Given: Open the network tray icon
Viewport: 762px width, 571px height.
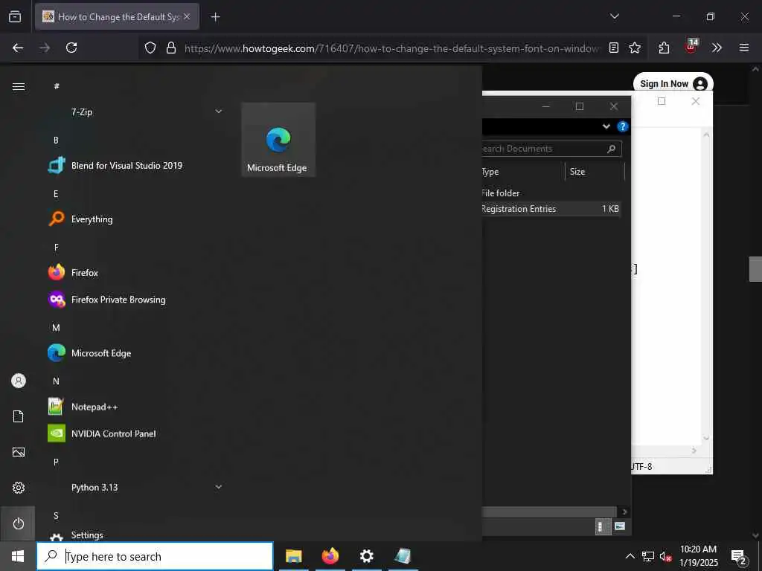Looking at the screenshot, I should pos(648,556).
